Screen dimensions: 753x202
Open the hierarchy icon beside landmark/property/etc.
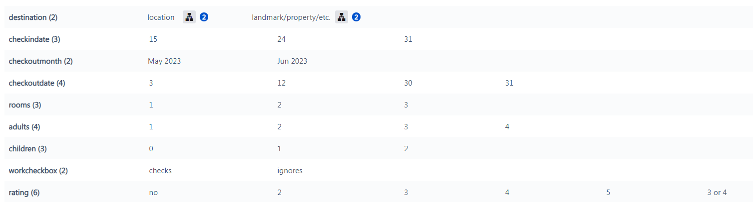(x=342, y=17)
